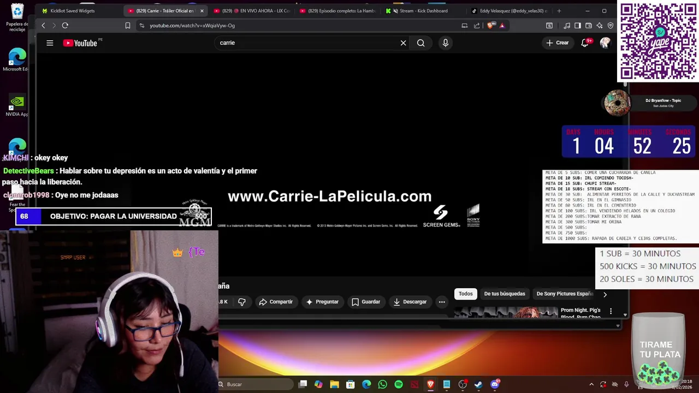Show more filter chips with right arrow
Image resolution: width=699 pixels, height=393 pixels.
pyautogui.click(x=605, y=294)
